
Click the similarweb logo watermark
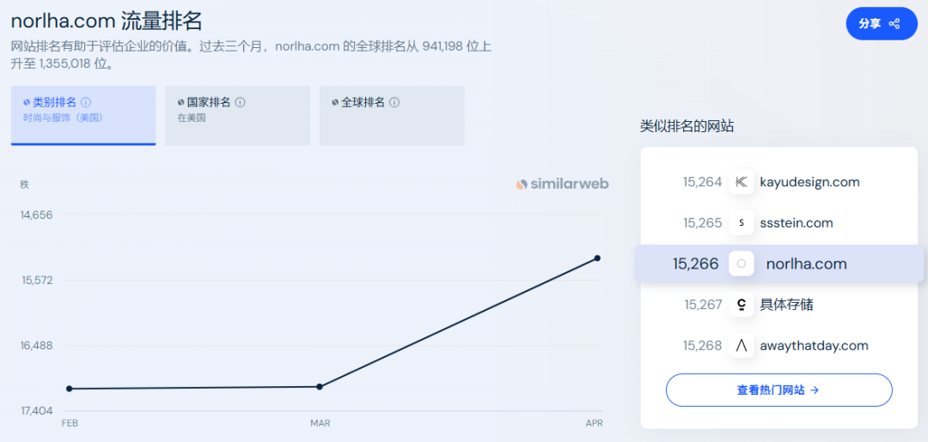click(562, 184)
